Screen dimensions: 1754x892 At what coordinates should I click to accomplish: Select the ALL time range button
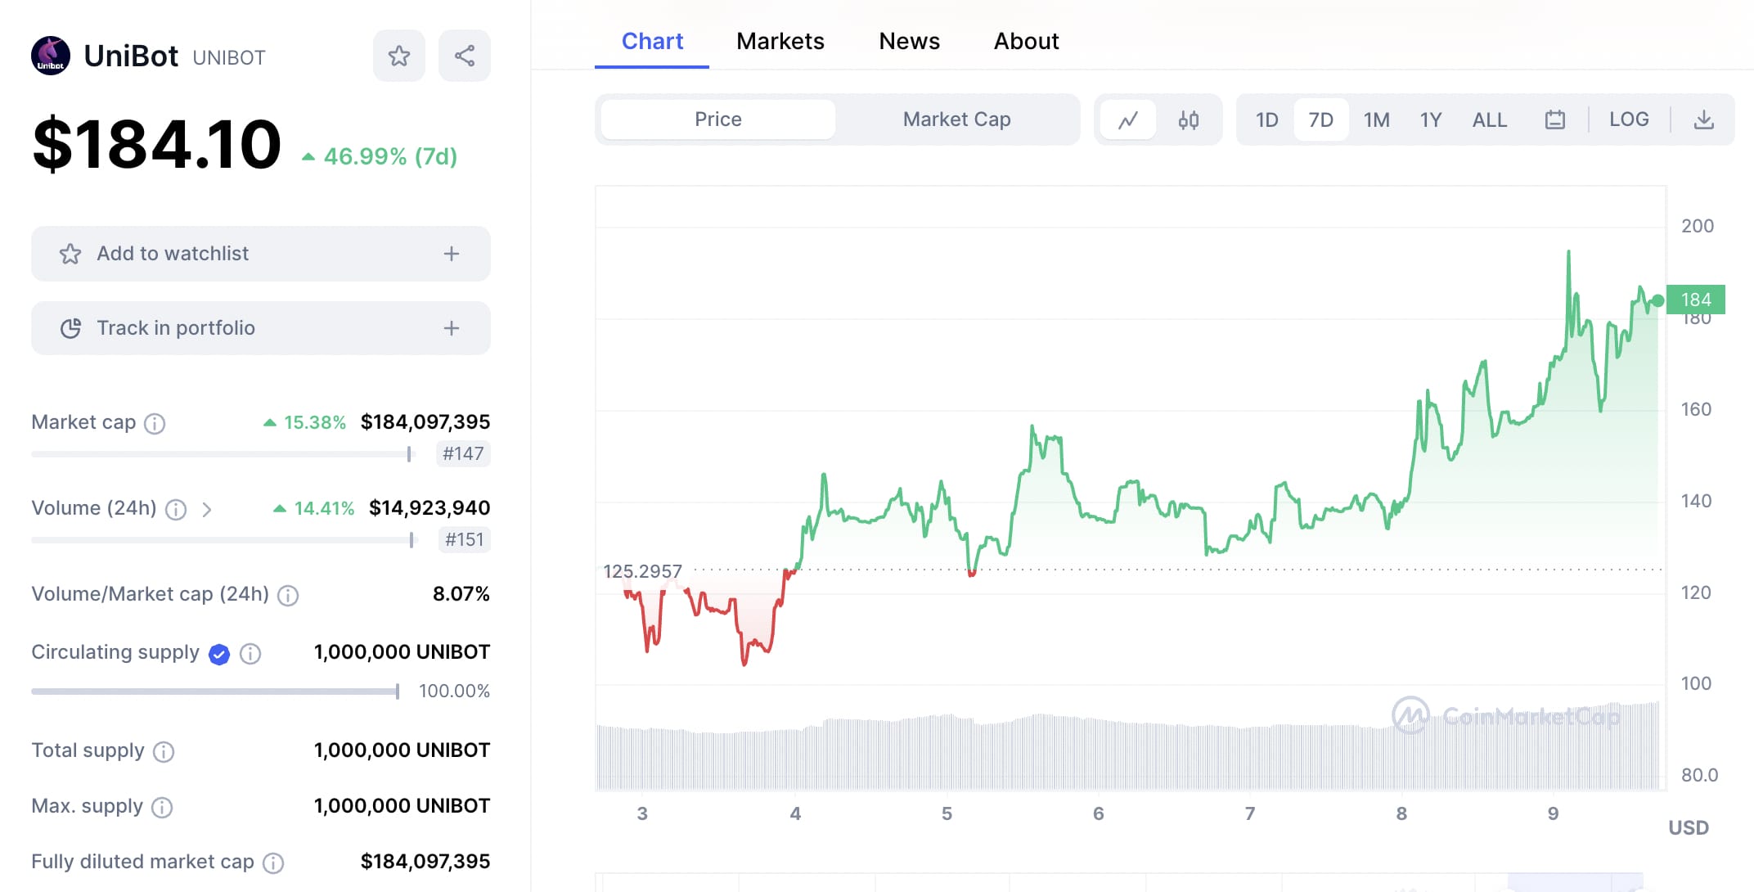(x=1489, y=120)
